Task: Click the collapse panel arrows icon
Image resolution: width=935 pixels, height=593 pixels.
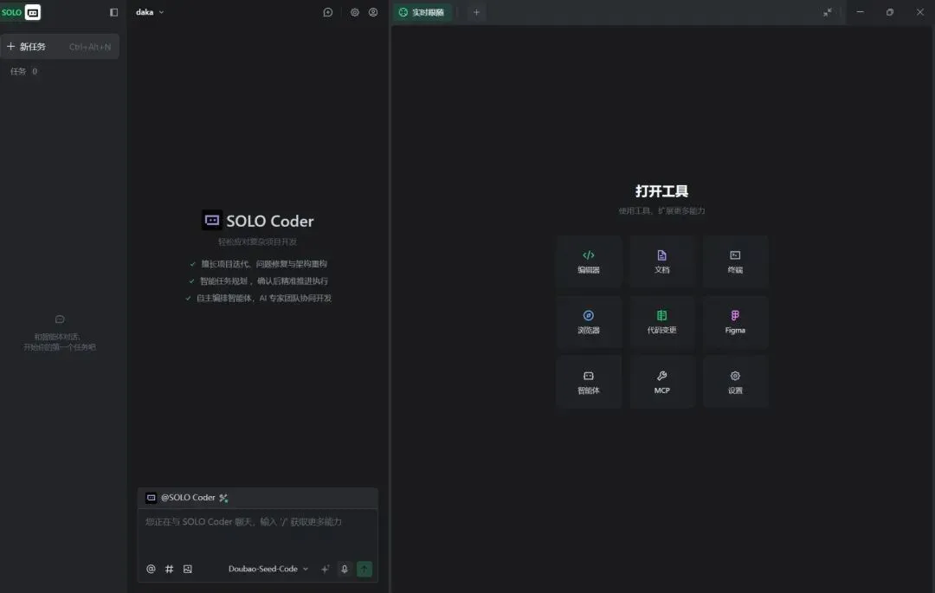Action: [x=828, y=12]
